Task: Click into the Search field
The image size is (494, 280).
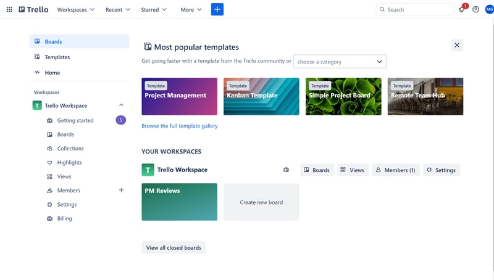Action: pos(414,9)
